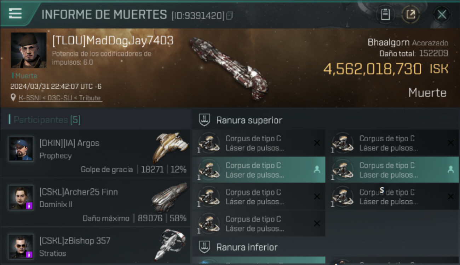Screen dimensions: 460x265
Task: Toggle highlighted right Corpus de tipo C person icon
Action: (x=450, y=170)
